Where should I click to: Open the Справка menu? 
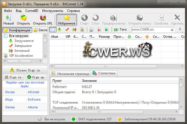pos(73,11)
